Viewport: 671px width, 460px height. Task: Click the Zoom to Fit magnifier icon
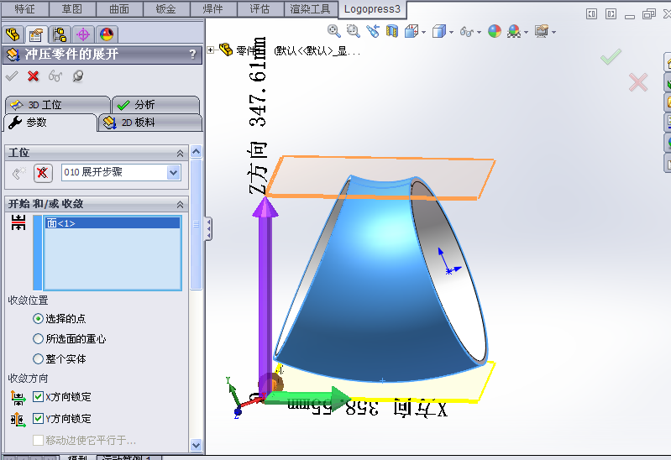[333, 31]
